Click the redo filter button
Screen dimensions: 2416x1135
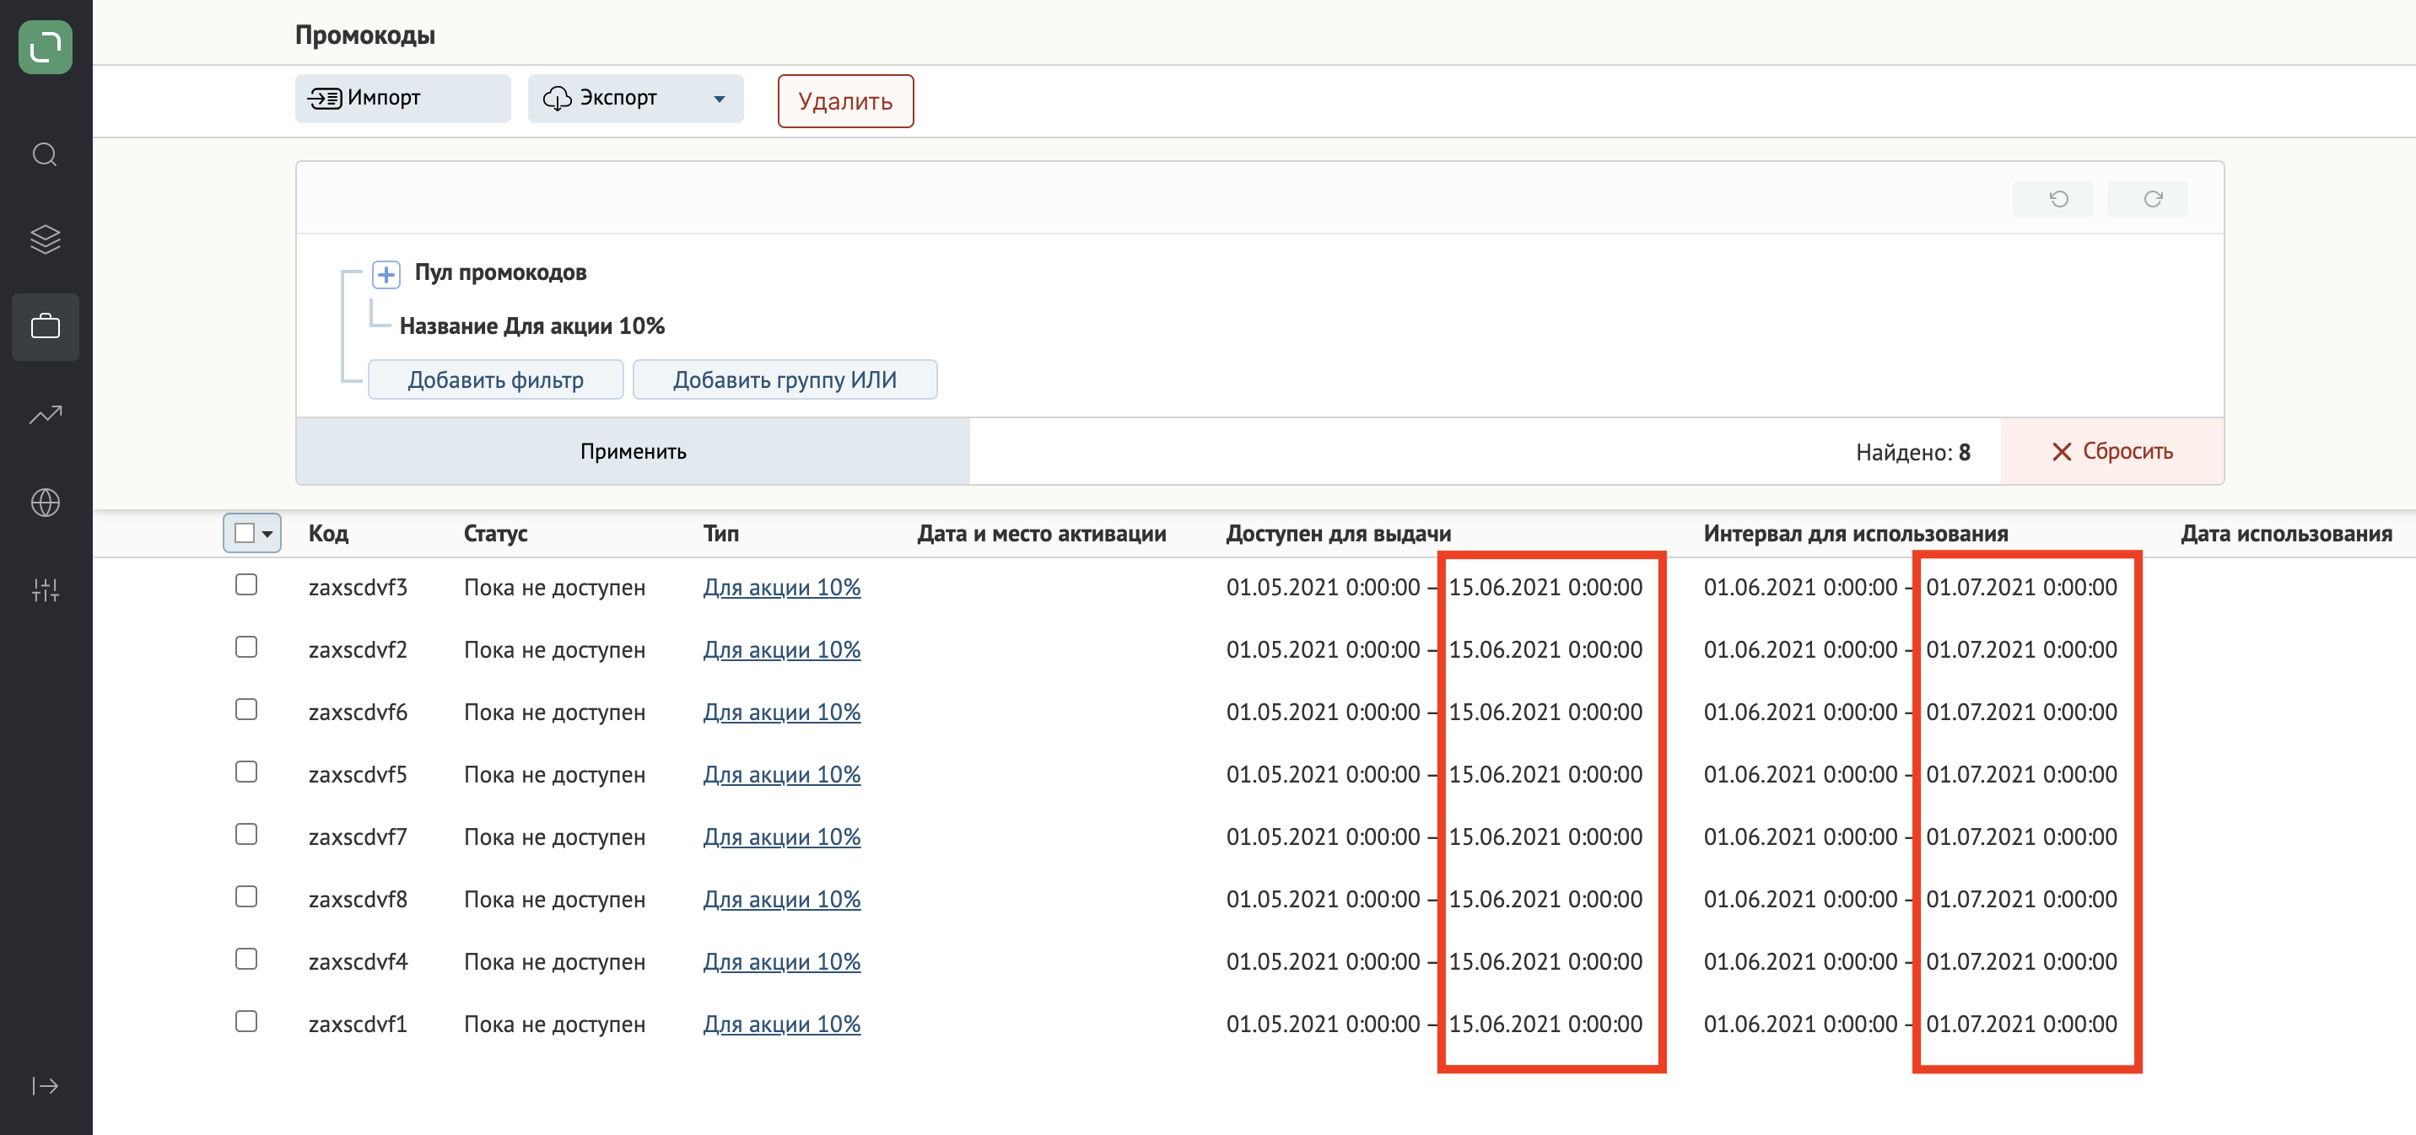(x=2147, y=199)
